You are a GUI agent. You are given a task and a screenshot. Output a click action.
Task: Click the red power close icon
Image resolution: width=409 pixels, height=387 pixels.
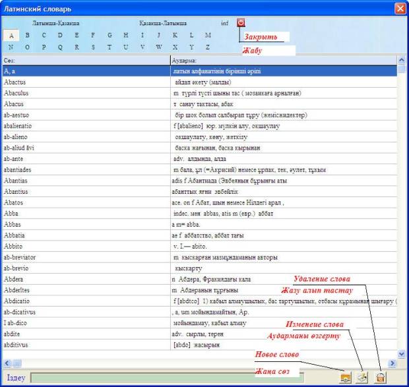pyautogui.click(x=241, y=22)
